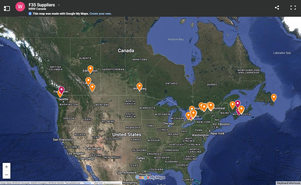Select the orange pin in Newfoundland
301x185 pixels.
[x=274, y=97]
